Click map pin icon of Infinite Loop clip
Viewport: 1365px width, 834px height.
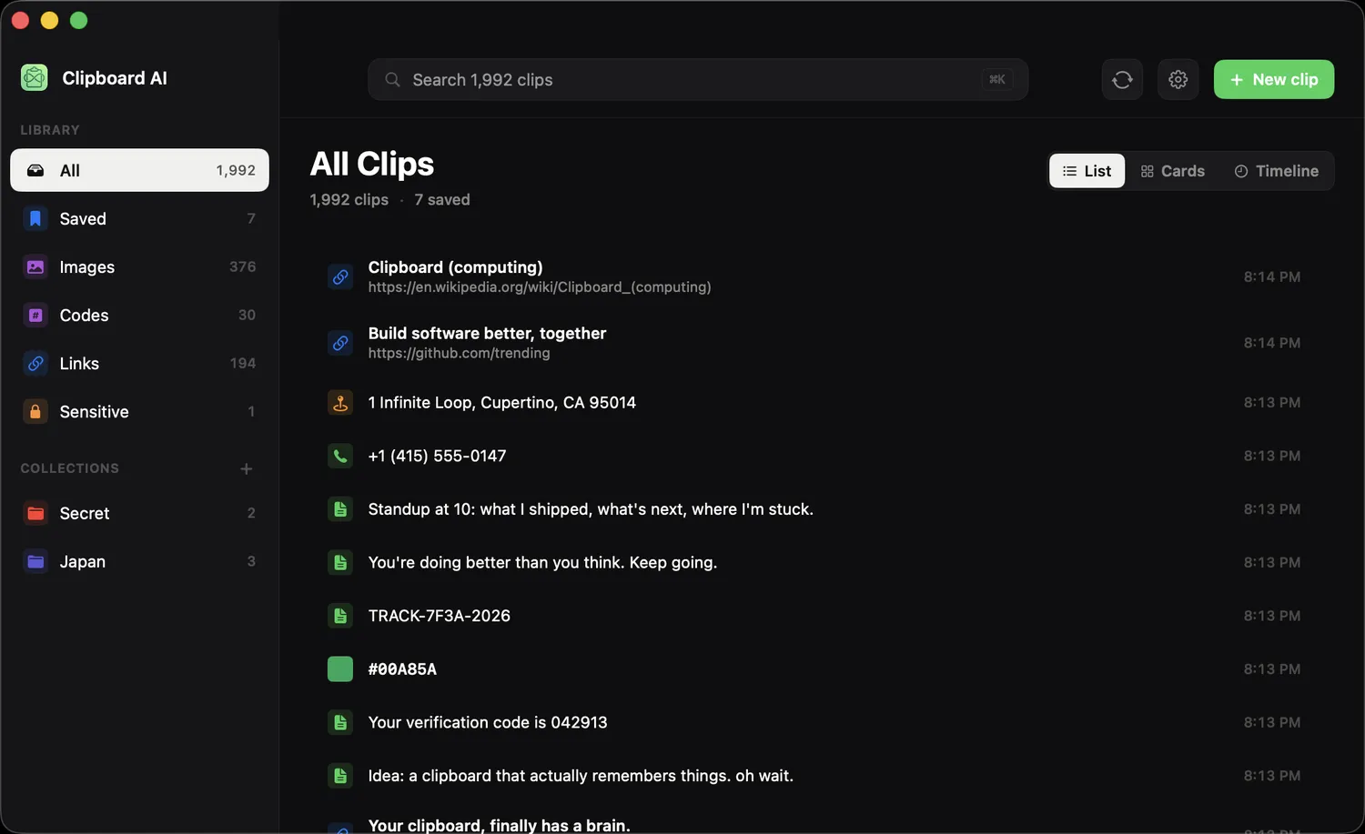[x=340, y=402]
